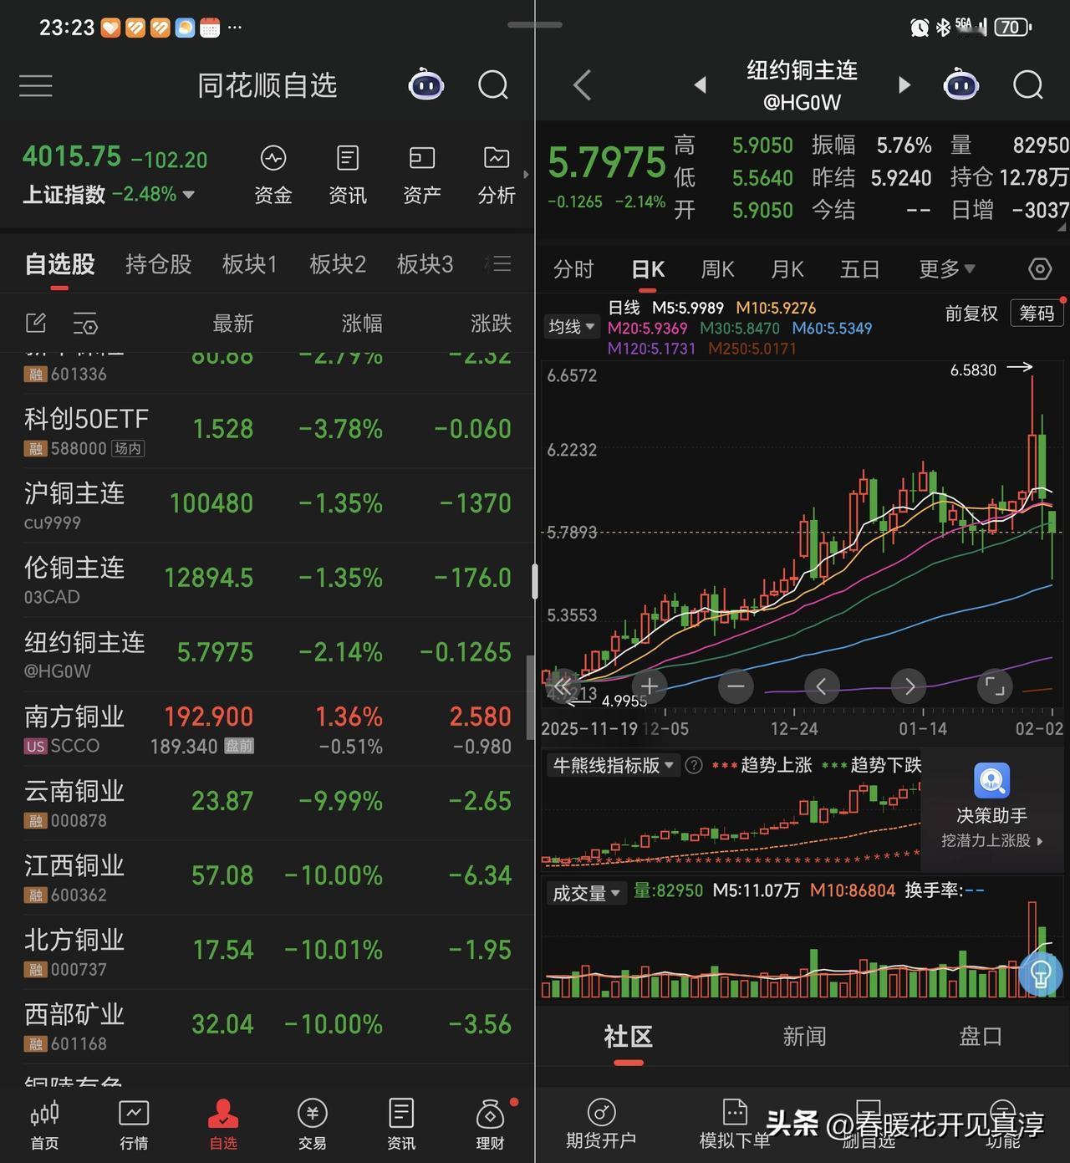
Task: Open the 沪铜主连 watchlist row
Action: (267, 506)
